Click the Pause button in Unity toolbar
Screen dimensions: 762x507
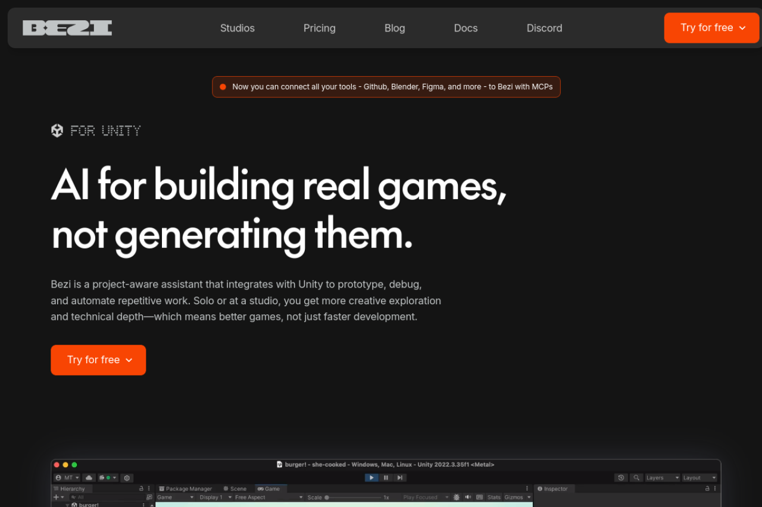tap(386, 478)
